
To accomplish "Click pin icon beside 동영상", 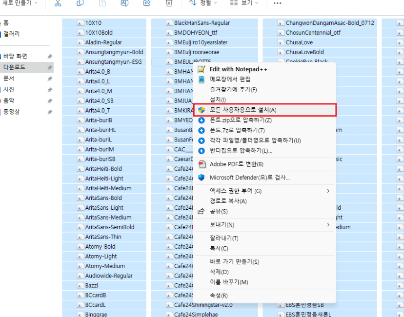I will pos(50,112).
